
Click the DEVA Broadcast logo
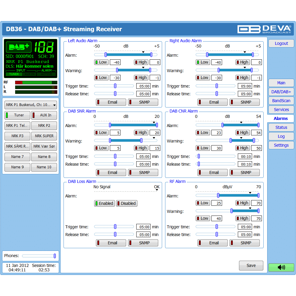click(x=264, y=29)
